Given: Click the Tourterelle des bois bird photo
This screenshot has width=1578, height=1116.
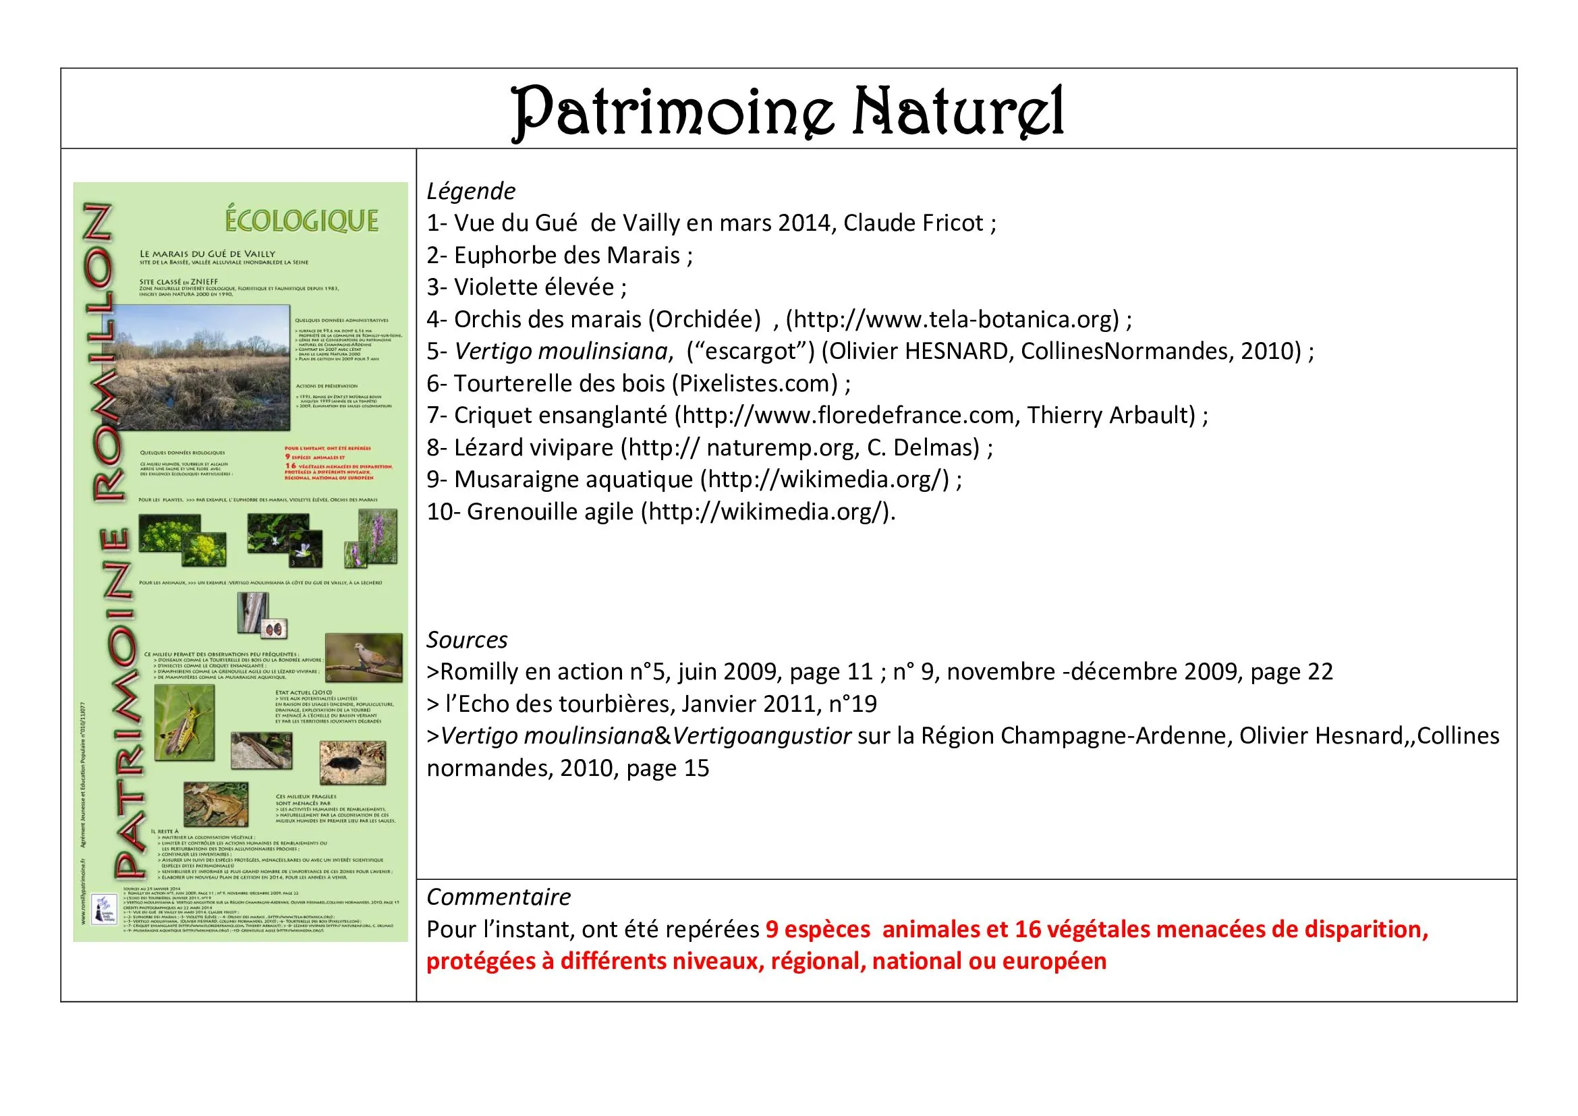Looking at the screenshot, I should 363,658.
